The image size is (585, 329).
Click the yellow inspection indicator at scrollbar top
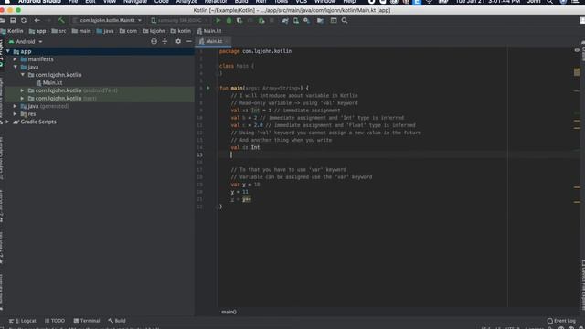click(x=577, y=71)
